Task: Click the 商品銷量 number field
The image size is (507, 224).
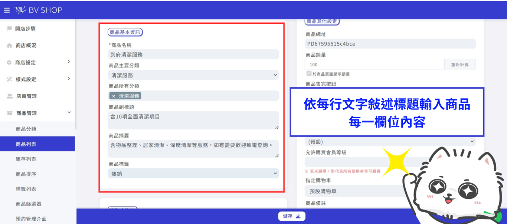Action: [x=374, y=65]
